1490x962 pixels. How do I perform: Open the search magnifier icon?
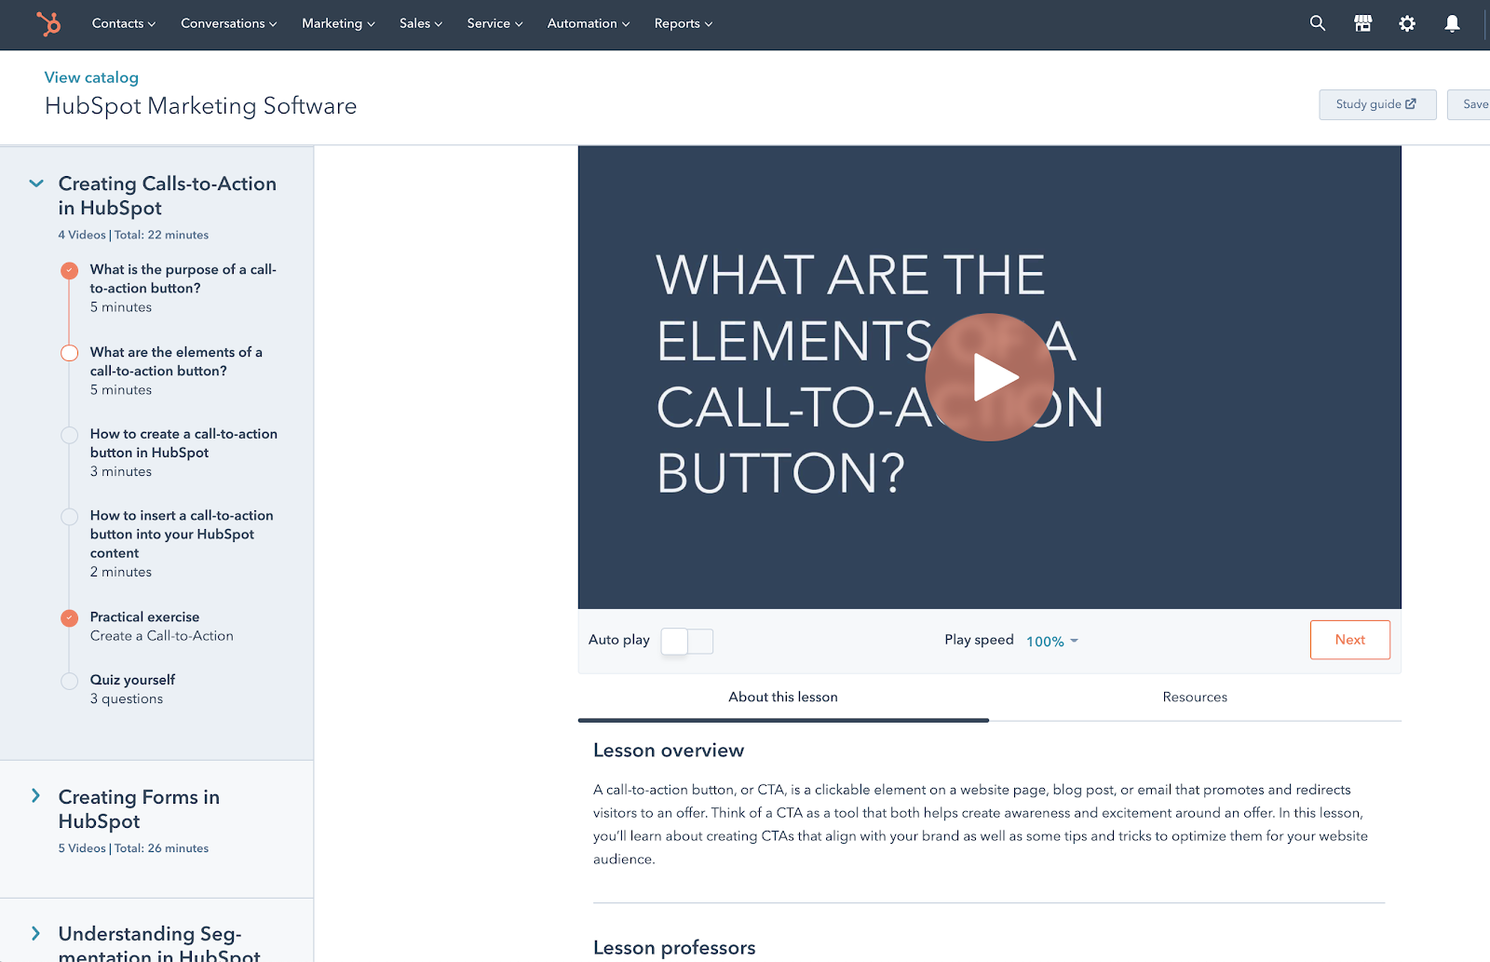1317,23
